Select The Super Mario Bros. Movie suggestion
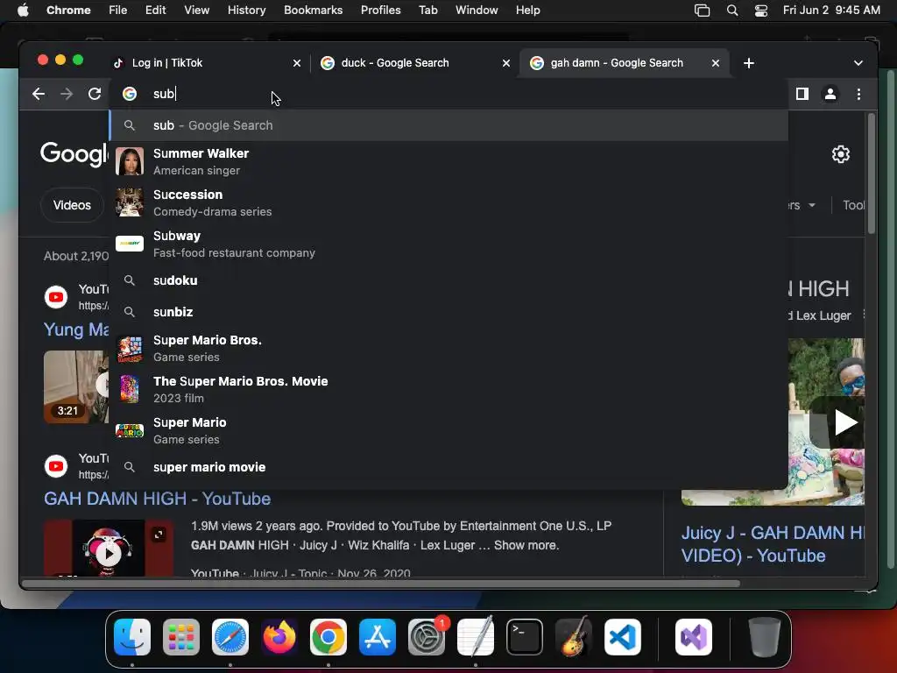Image resolution: width=897 pixels, height=673 pixels. click(449, 389)
